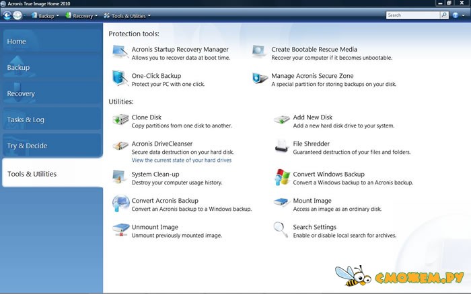This screenshot has height=294, width=471.
Task: Open Search Settings title link
Action: click(x=314, y=227)
